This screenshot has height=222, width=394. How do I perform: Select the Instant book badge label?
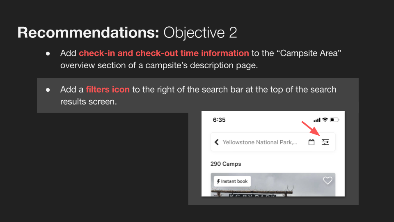click(232, 181)
